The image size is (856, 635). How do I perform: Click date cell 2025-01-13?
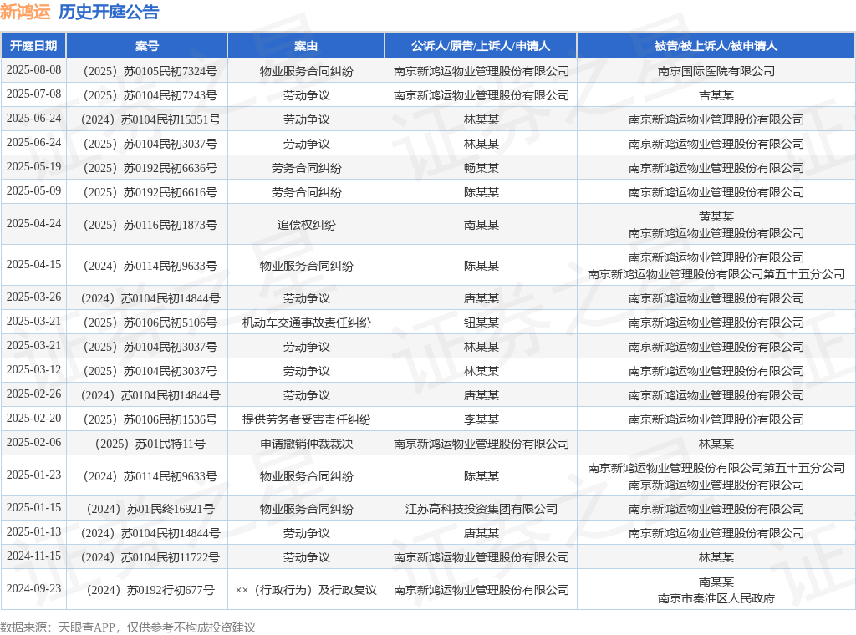pos(33,532)
